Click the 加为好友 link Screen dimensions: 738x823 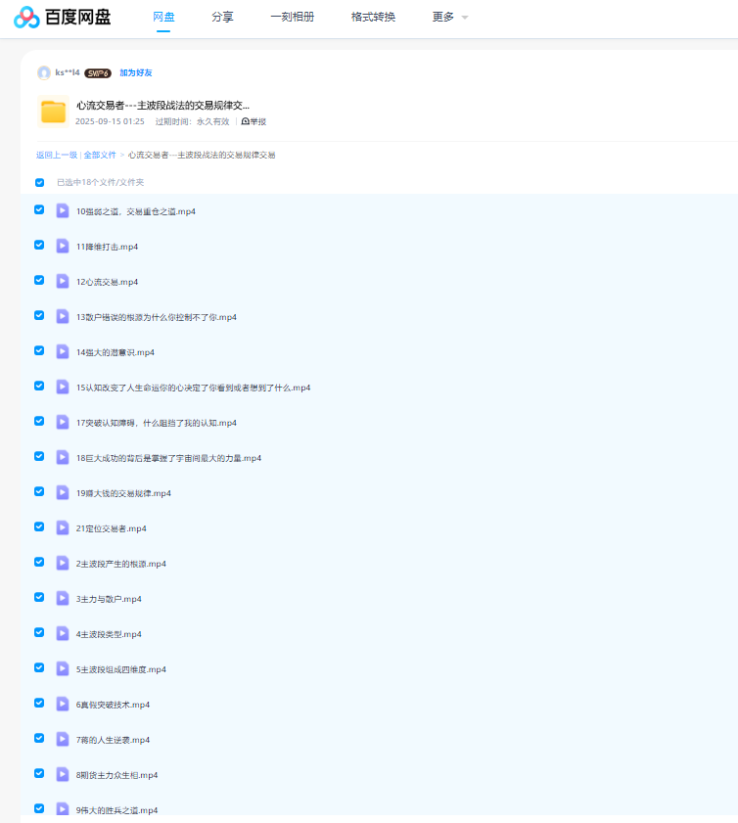[136, 72]
